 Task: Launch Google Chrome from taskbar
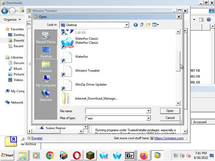(x=50, y=156)
